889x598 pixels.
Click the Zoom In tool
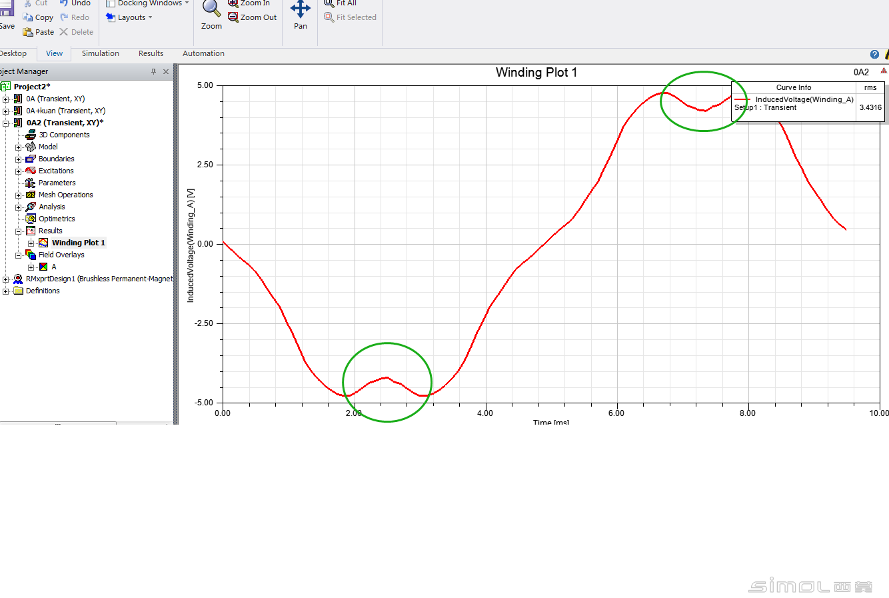[249, 3]
